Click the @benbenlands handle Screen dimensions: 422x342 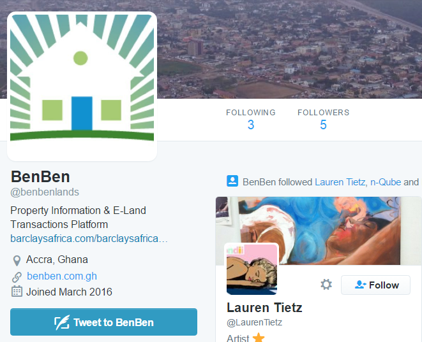pos(45,192)
